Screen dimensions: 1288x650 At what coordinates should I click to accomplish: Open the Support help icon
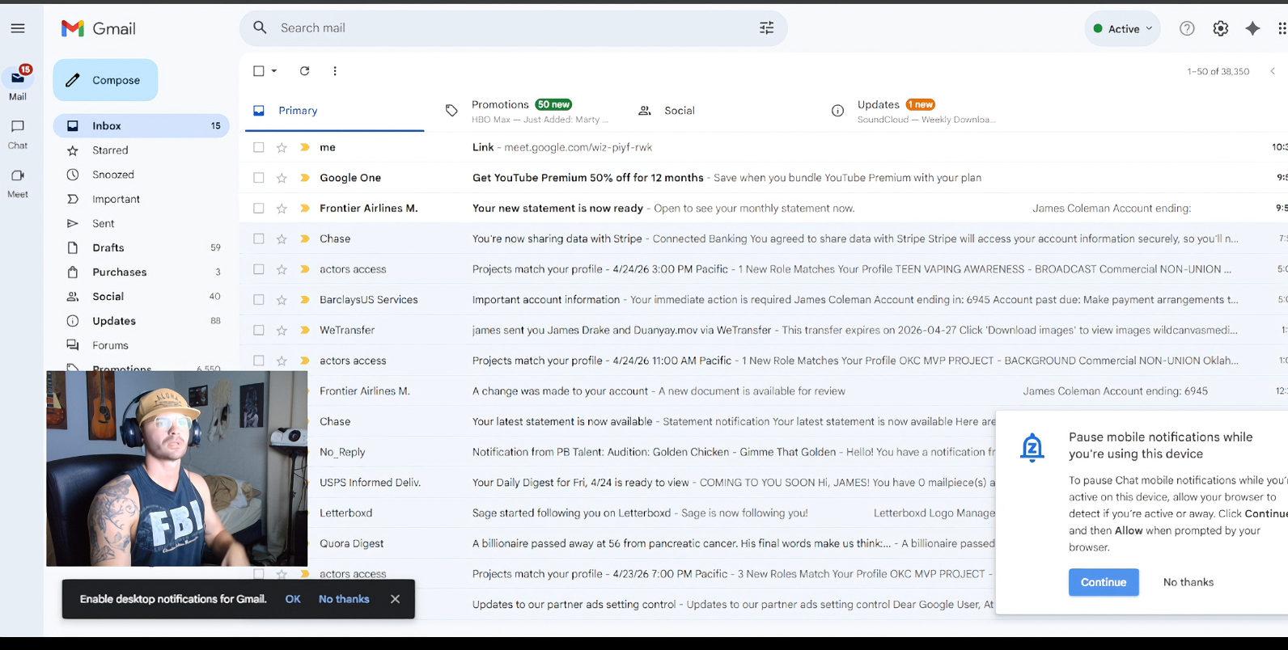[1187, 28]
